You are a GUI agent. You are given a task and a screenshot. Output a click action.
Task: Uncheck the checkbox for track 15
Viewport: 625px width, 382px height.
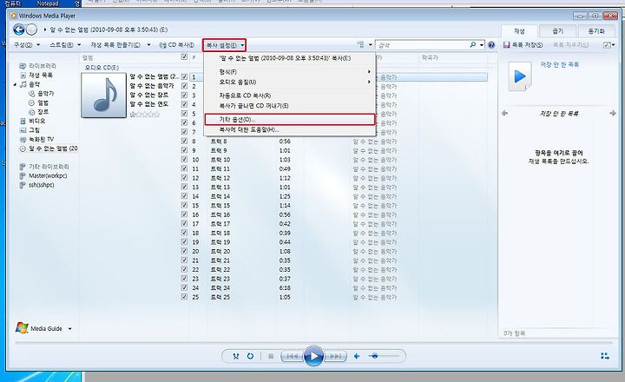click(184, 205)
